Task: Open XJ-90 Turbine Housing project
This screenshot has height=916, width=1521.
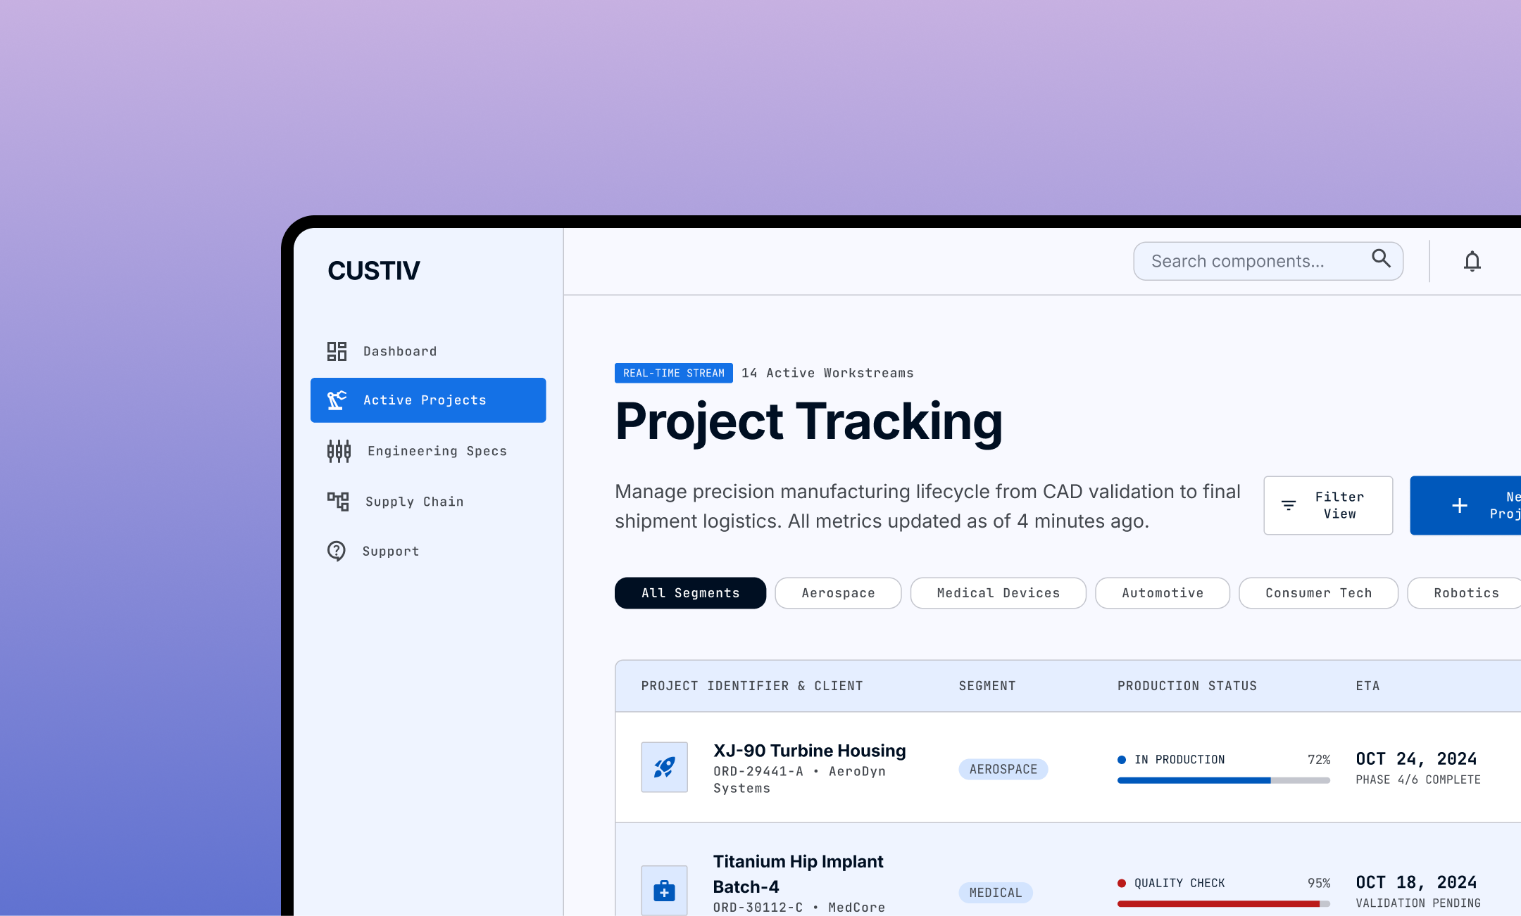Action: [x=810, y=751]
